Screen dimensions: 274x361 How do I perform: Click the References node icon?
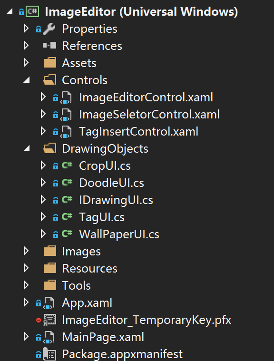coord(49,45)
